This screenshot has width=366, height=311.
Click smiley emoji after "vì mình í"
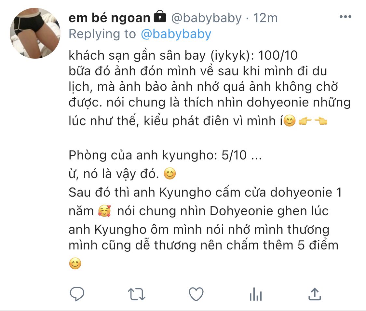click(x=290, y=121)
